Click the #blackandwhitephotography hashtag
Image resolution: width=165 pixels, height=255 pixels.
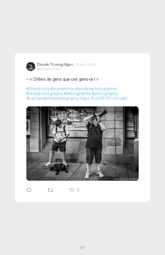[53, 98]
